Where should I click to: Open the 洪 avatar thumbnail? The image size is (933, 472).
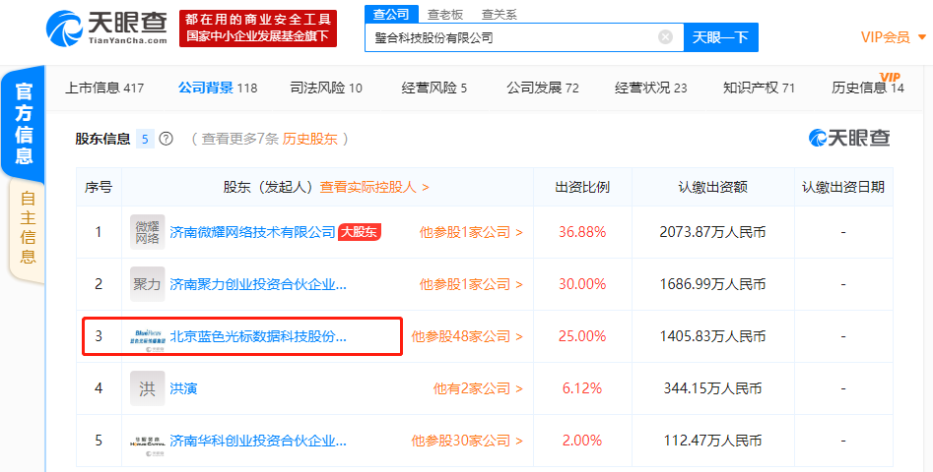pyautogui.click(x=147, y=388)
